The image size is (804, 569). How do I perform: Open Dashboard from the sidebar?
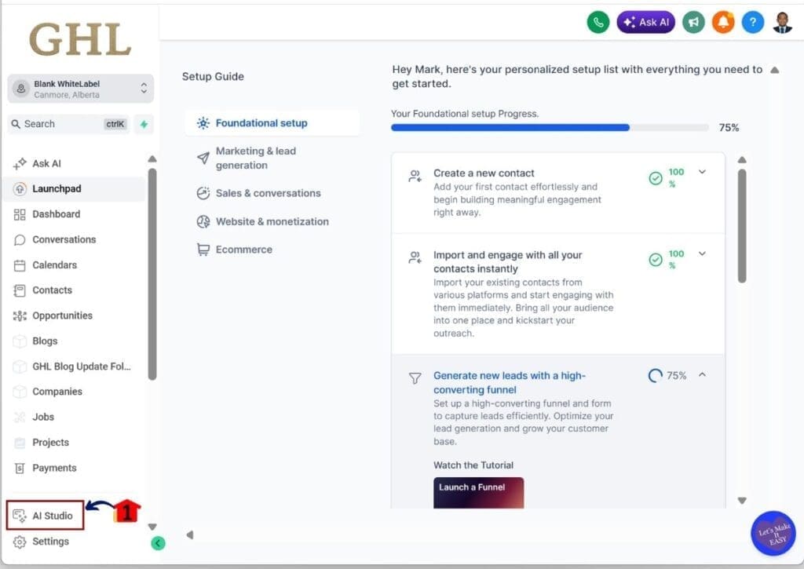pos(56,214)
